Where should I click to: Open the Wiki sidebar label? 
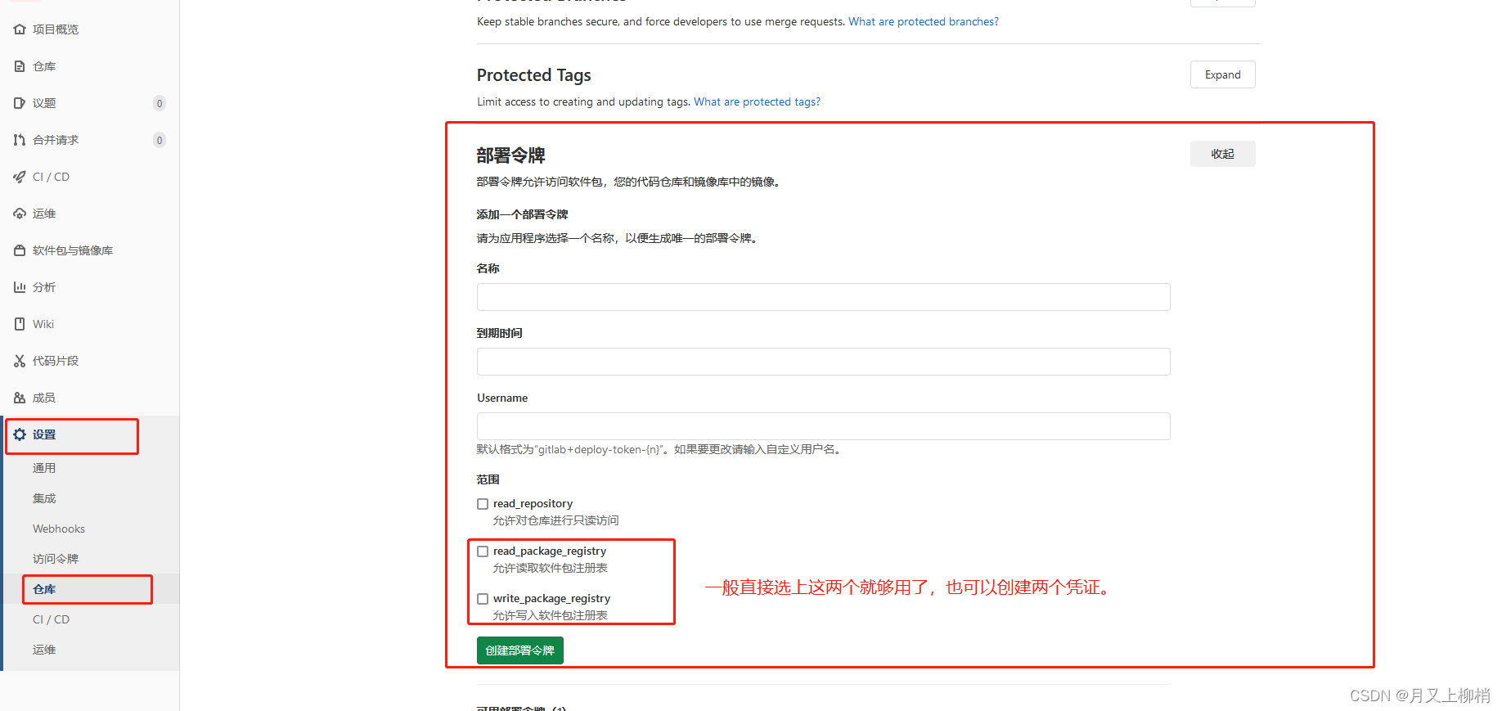(x=43, y=324)
